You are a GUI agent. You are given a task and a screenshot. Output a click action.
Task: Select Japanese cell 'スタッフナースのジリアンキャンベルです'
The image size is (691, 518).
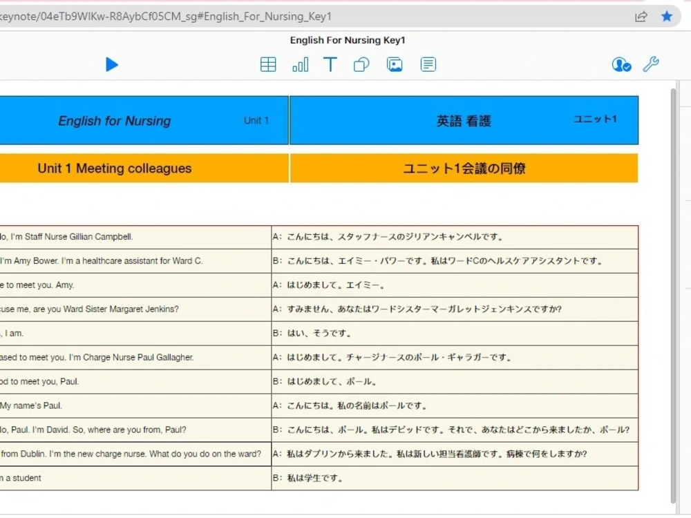click(x=455, y=237)
